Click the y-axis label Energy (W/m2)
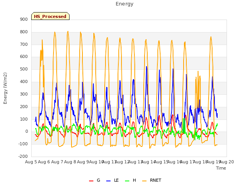Image resolution: width=250 pixels, height=188 pixels. tap(5, 88)
